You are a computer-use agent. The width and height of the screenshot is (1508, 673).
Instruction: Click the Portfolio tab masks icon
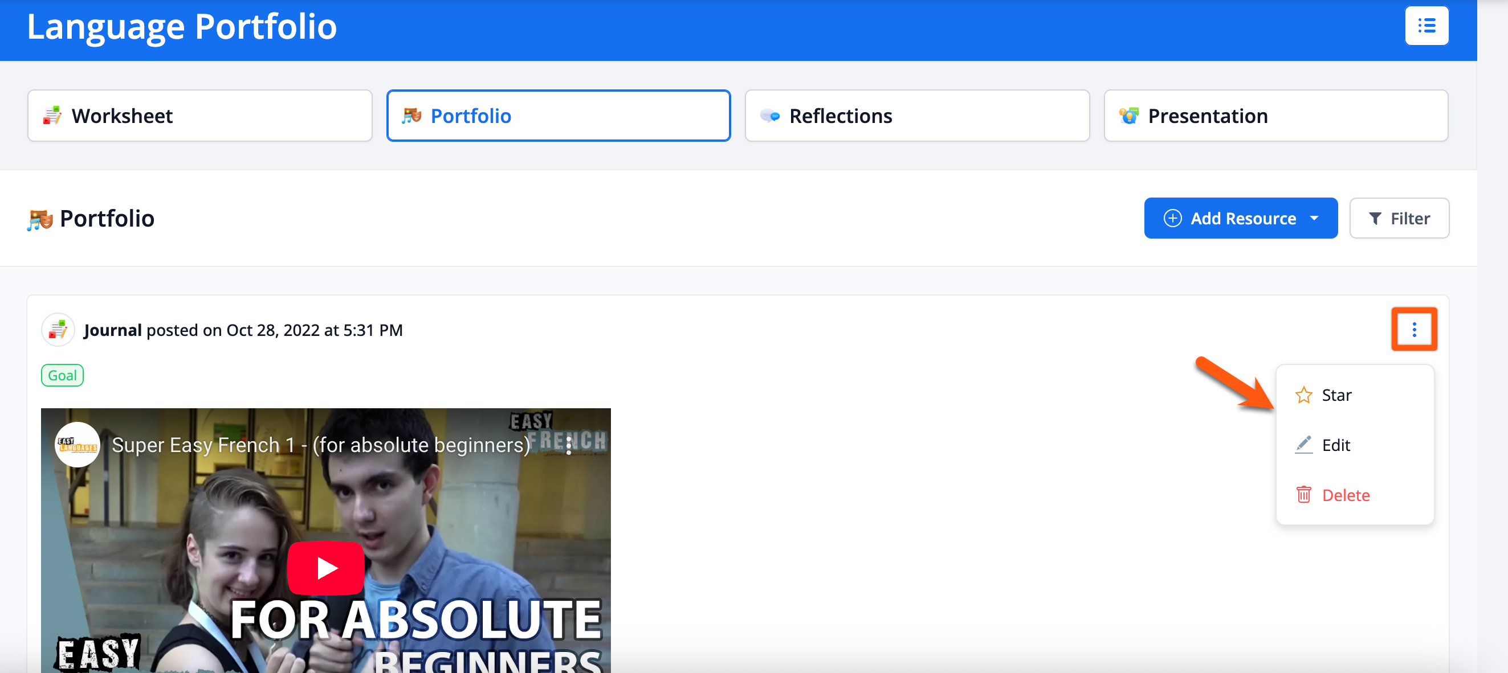point(411,115)
